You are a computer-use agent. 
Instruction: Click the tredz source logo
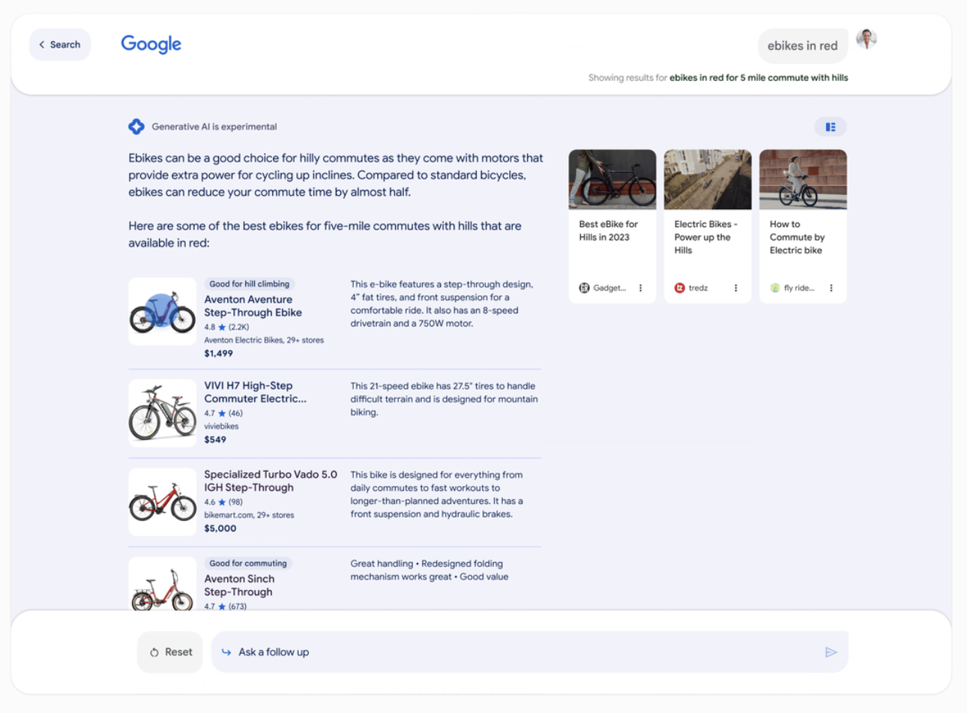[x=679, y=288]
